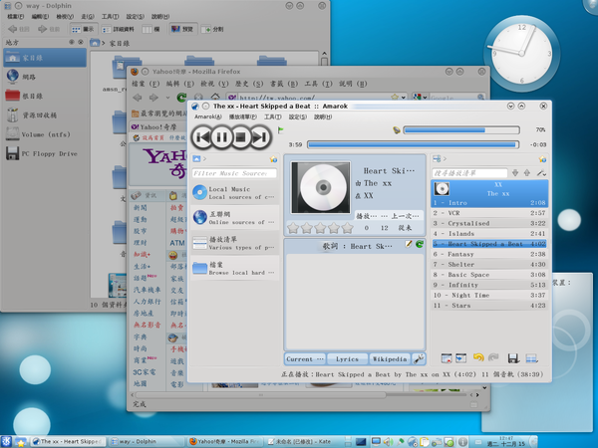
Task: Click the album cover art image
Action: point(321,187)
